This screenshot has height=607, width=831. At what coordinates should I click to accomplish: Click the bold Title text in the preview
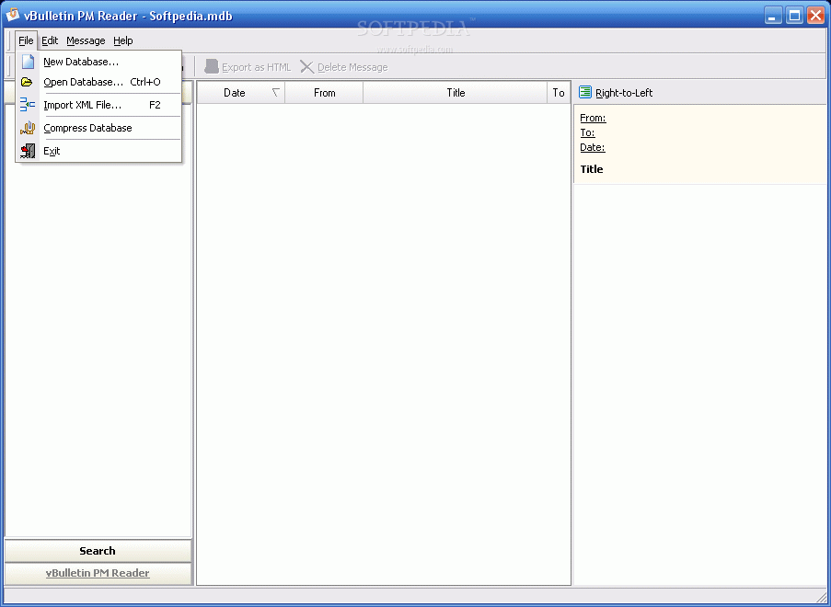pos(592,169)
